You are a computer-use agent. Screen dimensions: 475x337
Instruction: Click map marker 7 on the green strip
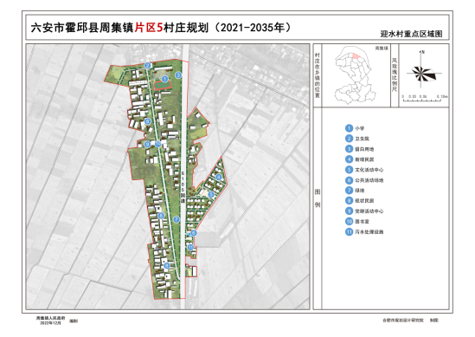pos(177,219)
